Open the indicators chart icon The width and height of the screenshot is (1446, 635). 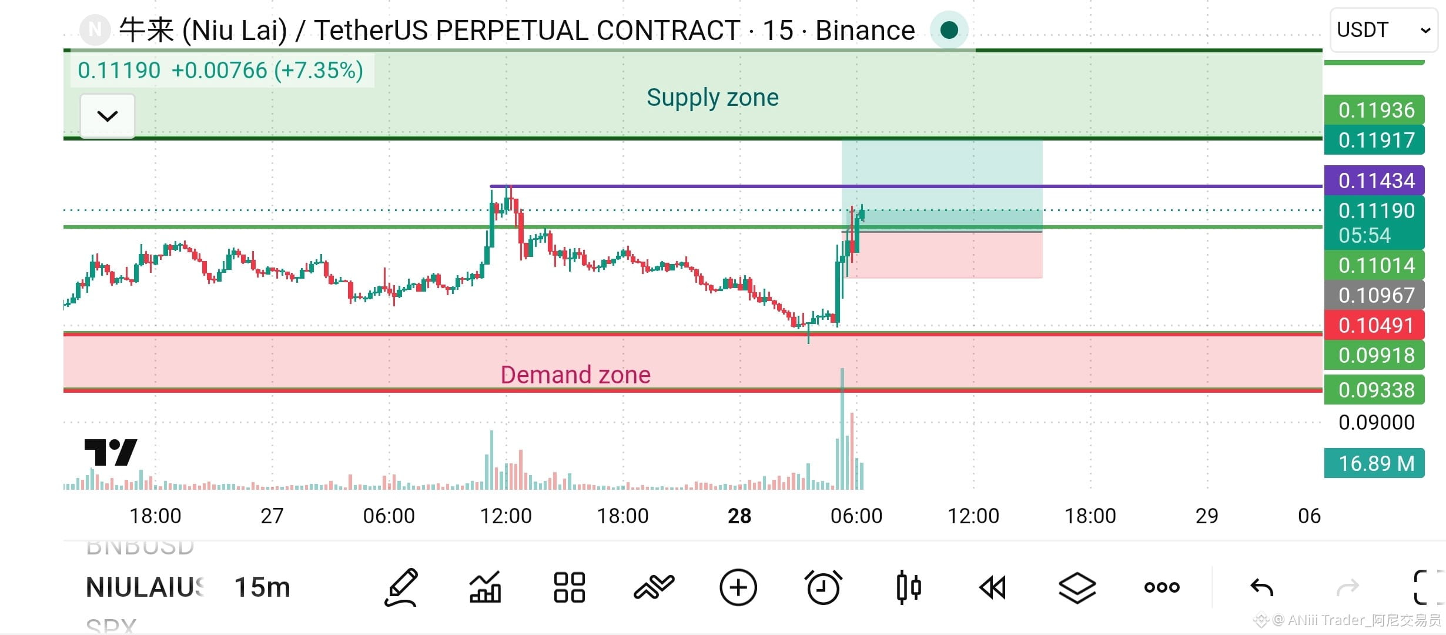pyautogui.click(x=486, y=587)
